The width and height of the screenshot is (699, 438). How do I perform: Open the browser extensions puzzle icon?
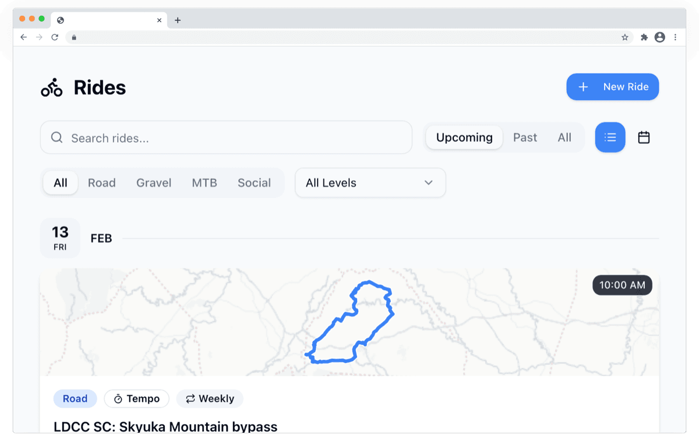coord(644,37)
